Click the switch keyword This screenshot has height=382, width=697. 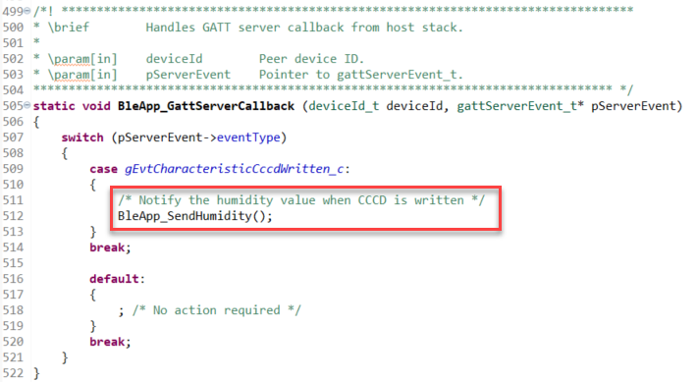82,137
